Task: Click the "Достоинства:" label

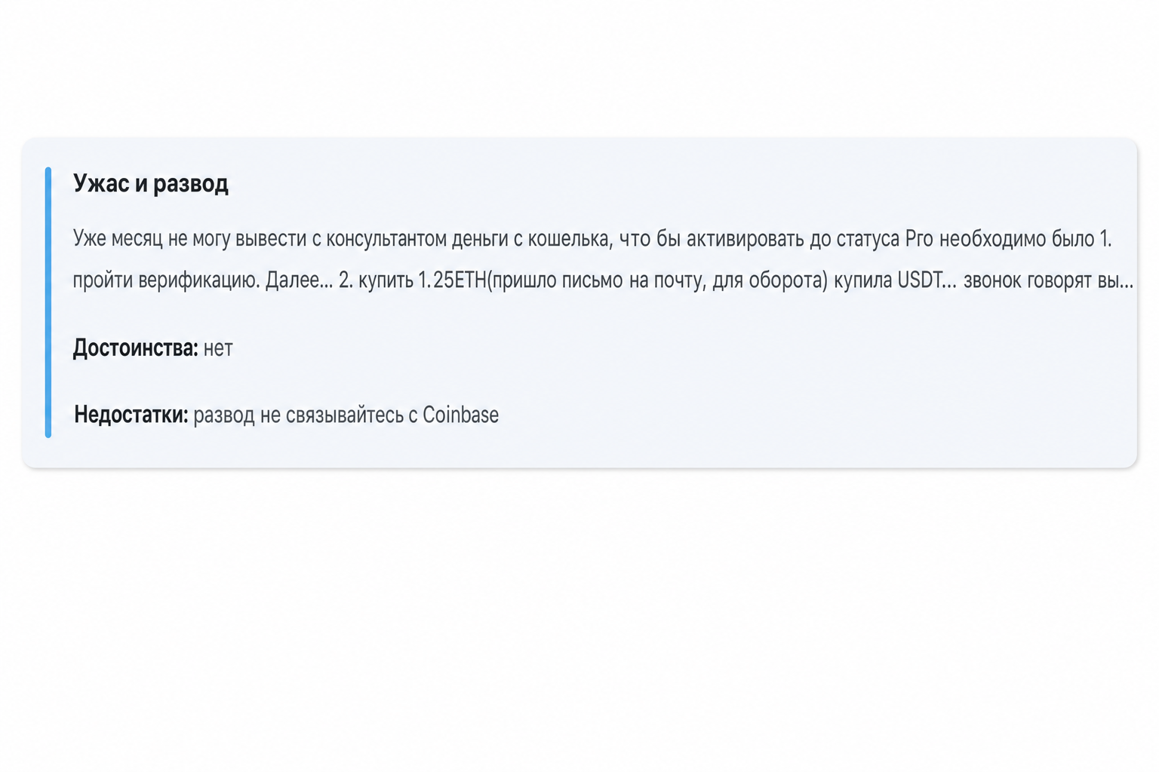Action: 135,348
